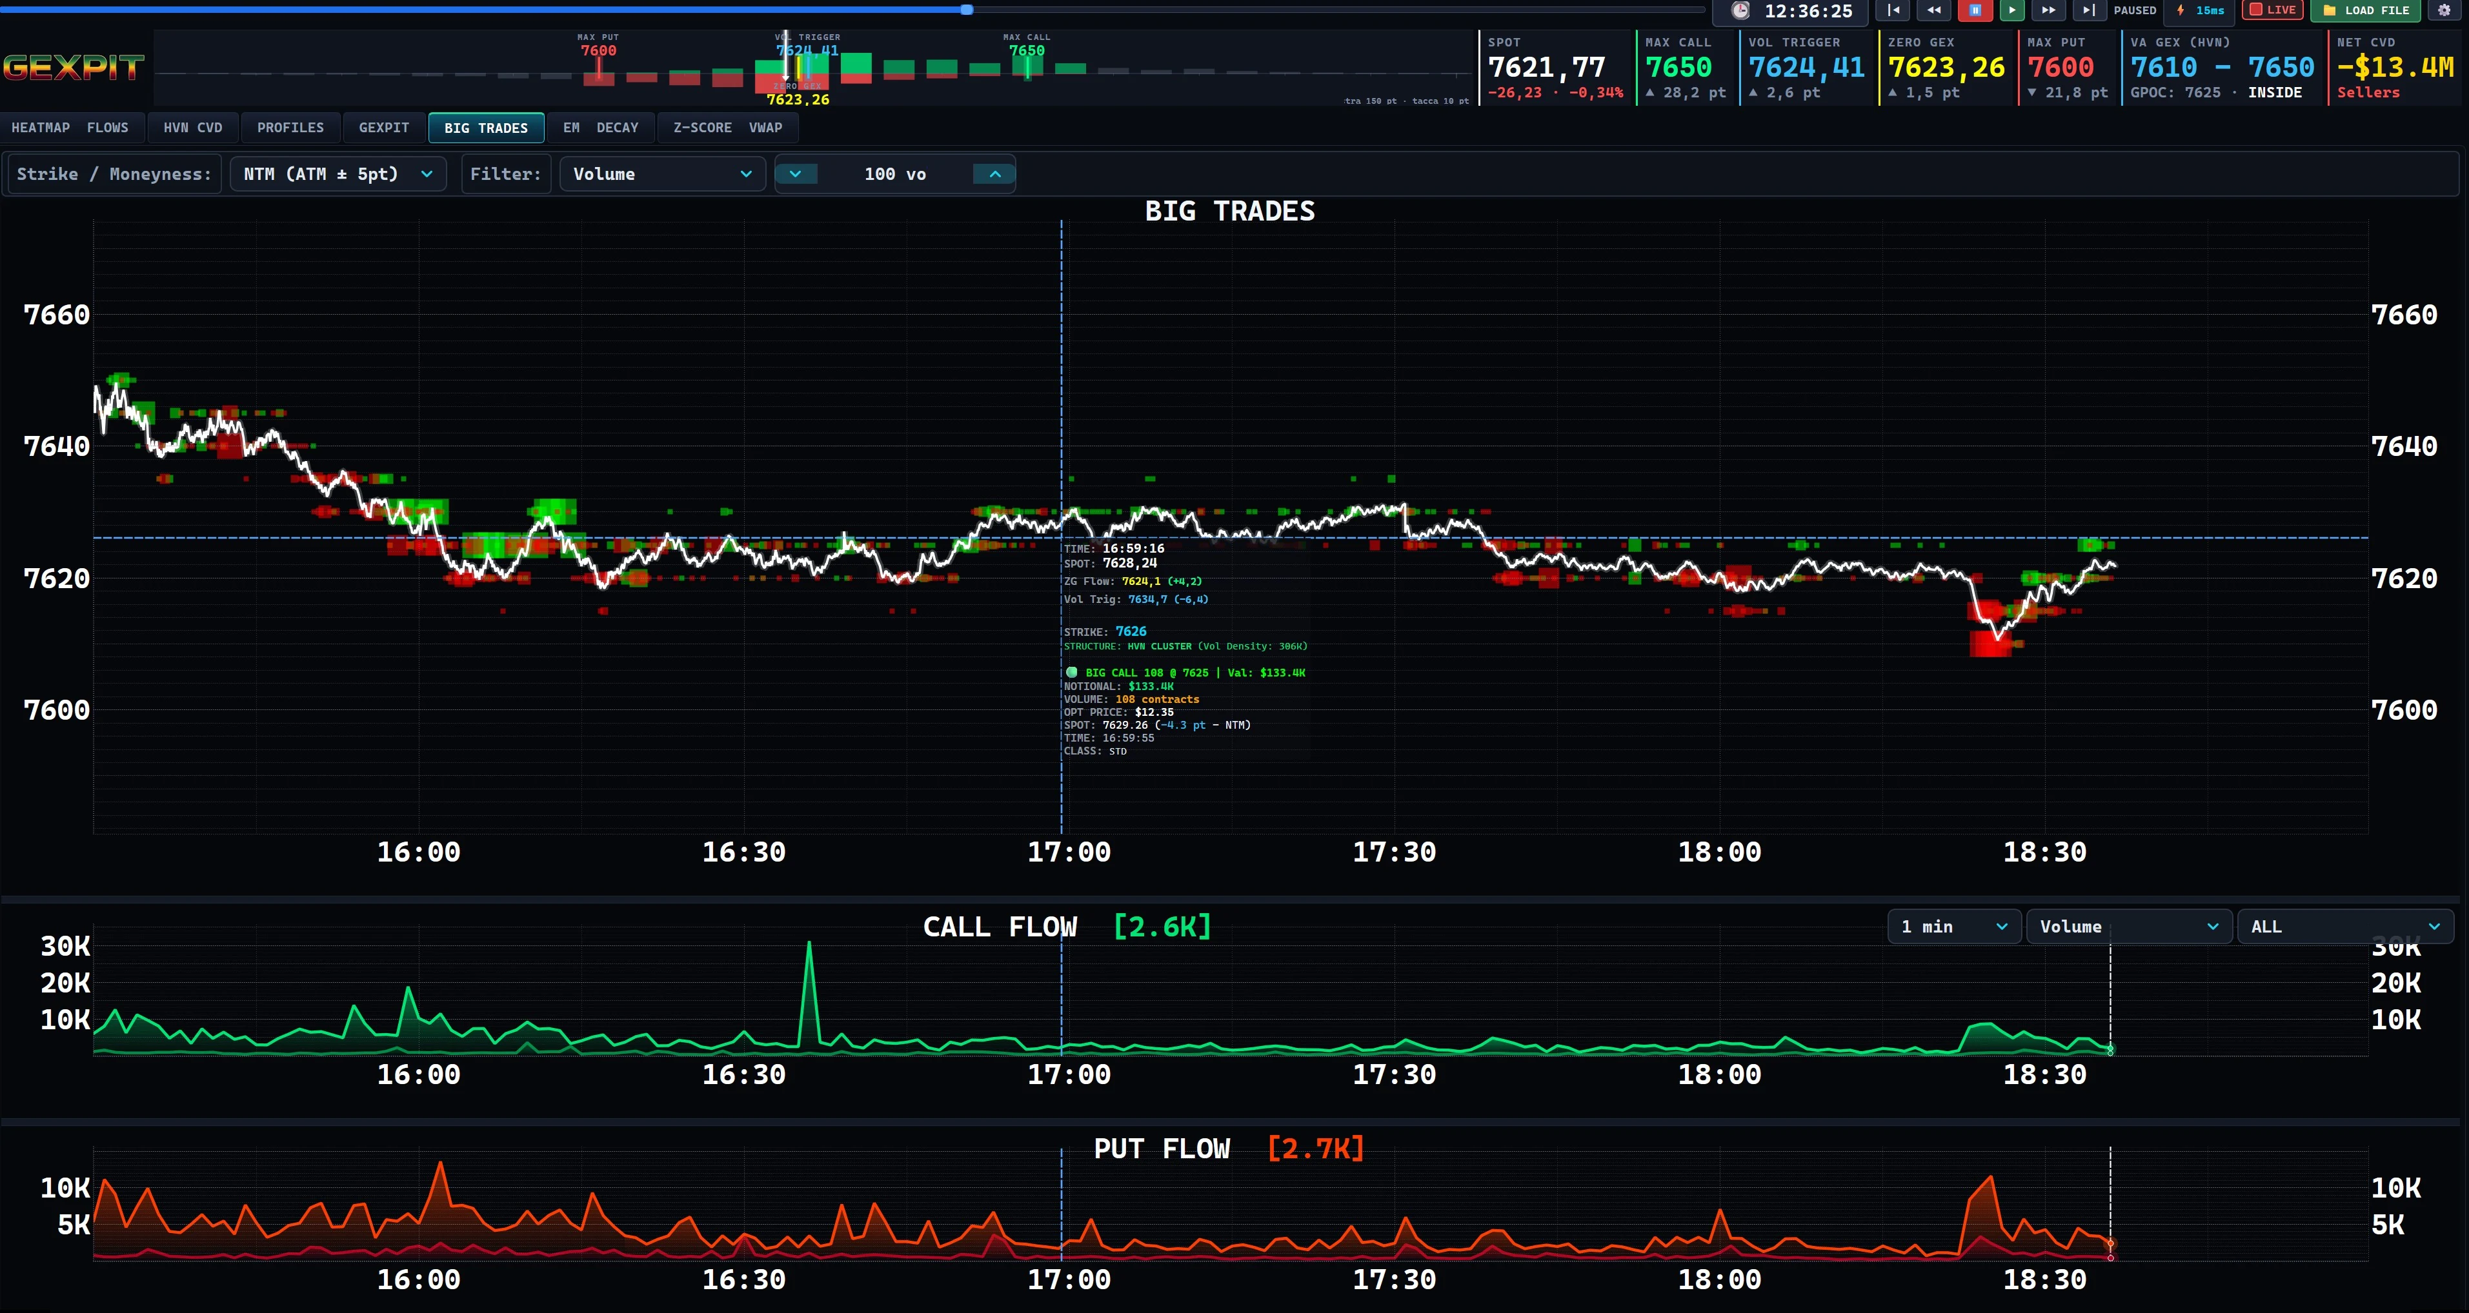
Task: Start playback with green play button
Action: click(x=2012, y=10)
